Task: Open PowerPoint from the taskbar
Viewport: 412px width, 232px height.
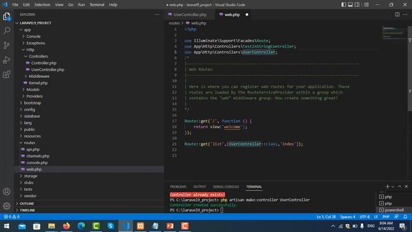Action: click(x=170, y=226)
